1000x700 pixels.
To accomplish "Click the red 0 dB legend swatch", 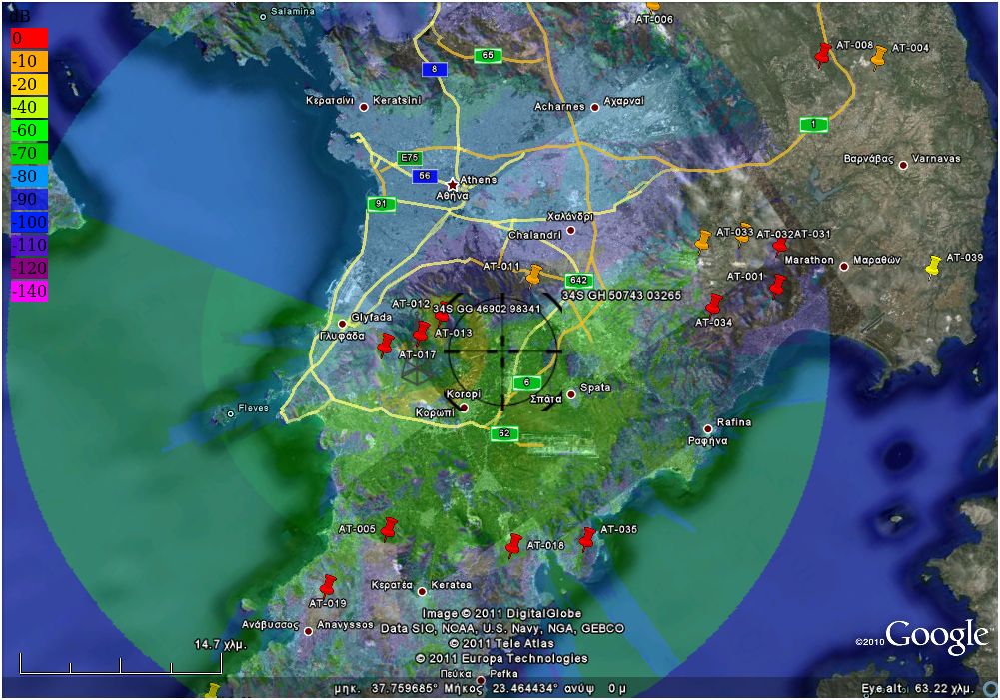I will [x=28, y=38].
